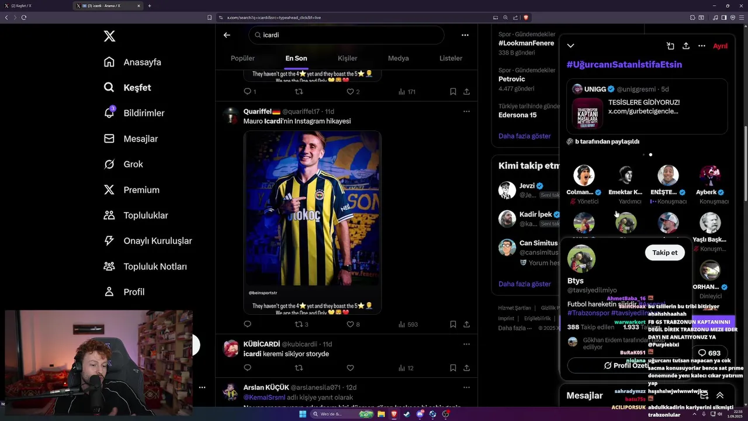
Task: Click the icardi search field
Action: coord(347,35)
